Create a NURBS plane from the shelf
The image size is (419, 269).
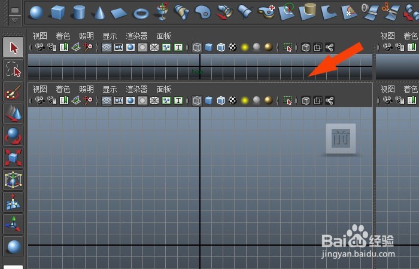click(x=119, y=13)
